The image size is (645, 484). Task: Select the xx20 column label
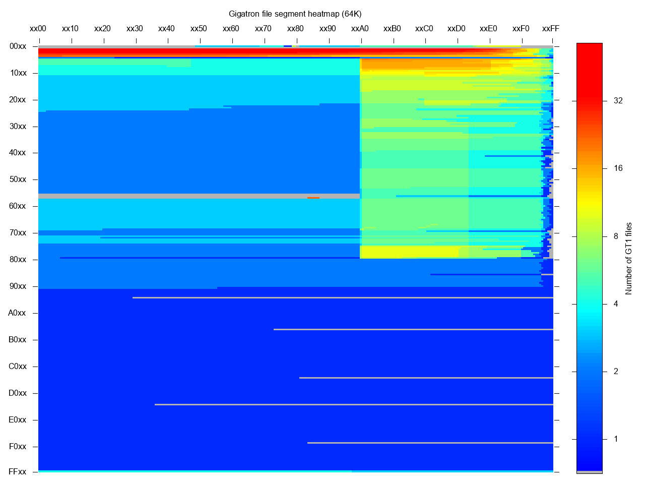coord(102,29)
